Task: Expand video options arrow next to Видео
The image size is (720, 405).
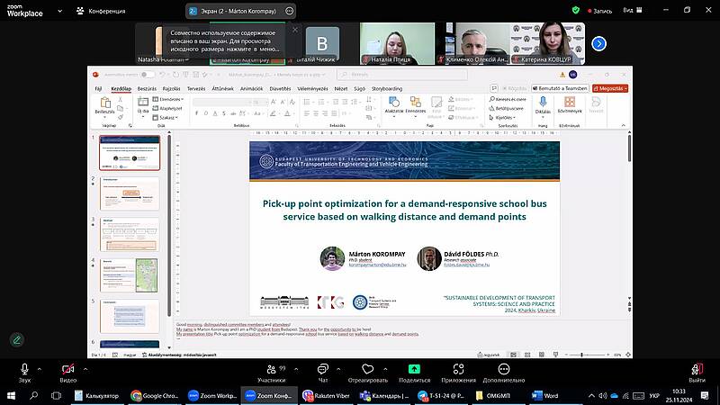Action: (x=85, y=369)
